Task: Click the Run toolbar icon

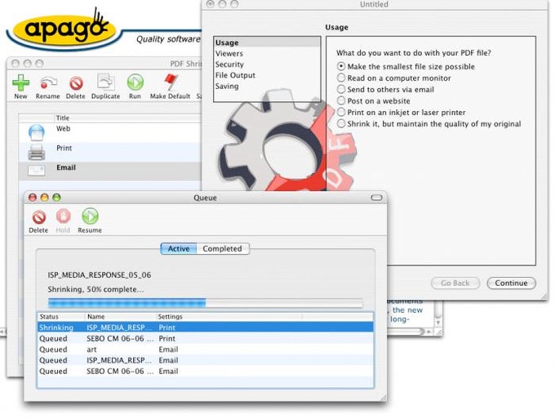Action: click(135, 82)
